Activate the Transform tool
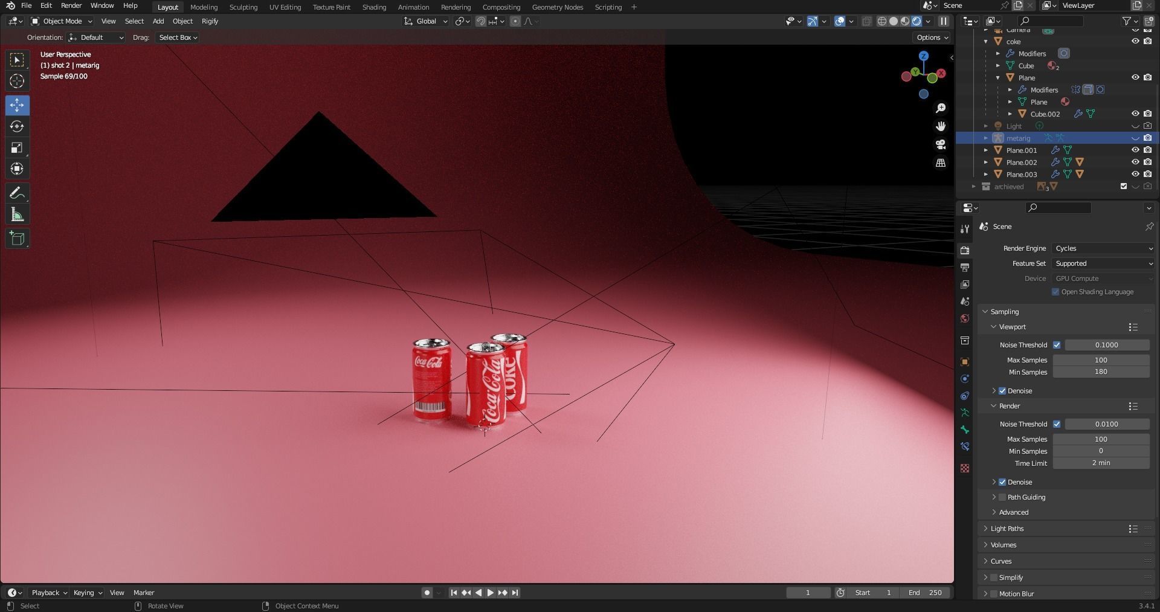Screen dimensions: 1160x612 point(17,169)
